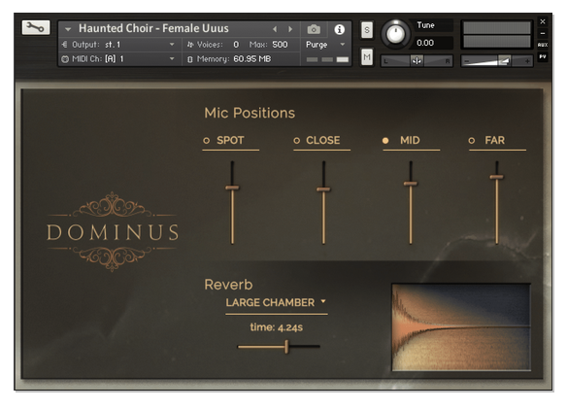Viewport: 567px width, 410px height.
Task: Expand the instrument menu arrow beside Haunted Choir
Action: (68, 29)
